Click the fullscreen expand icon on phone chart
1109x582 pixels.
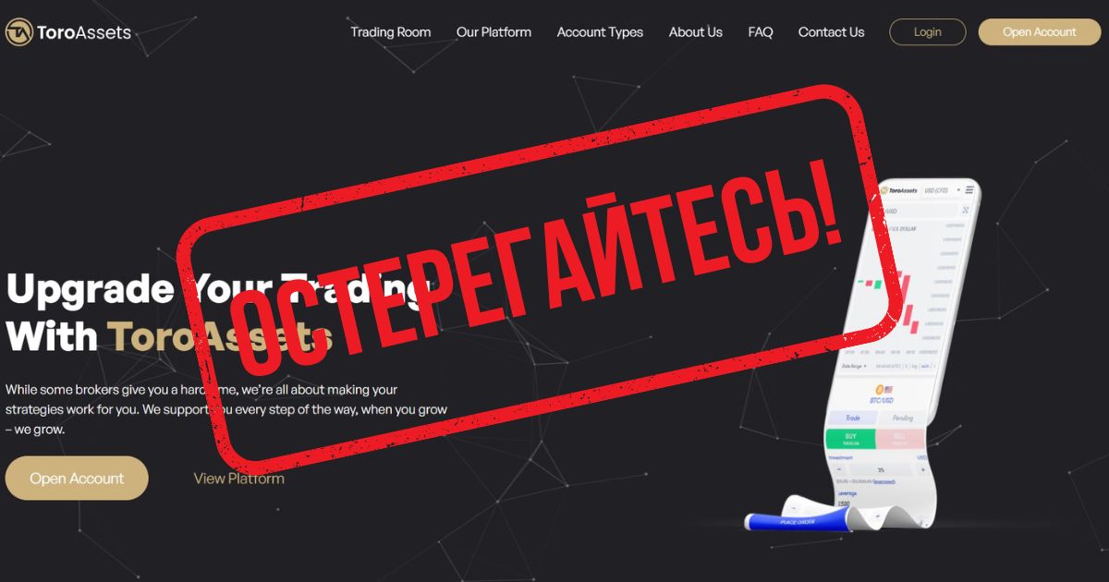click(965, 210)
